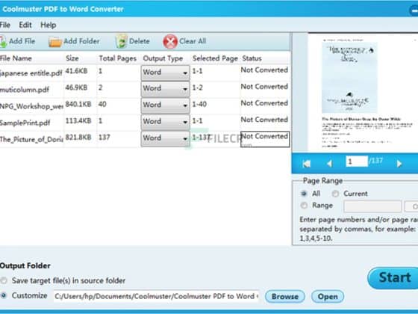The width and height of the screenshot is (418, 314).
Task: Click the Add File icon
Action: 3,42
